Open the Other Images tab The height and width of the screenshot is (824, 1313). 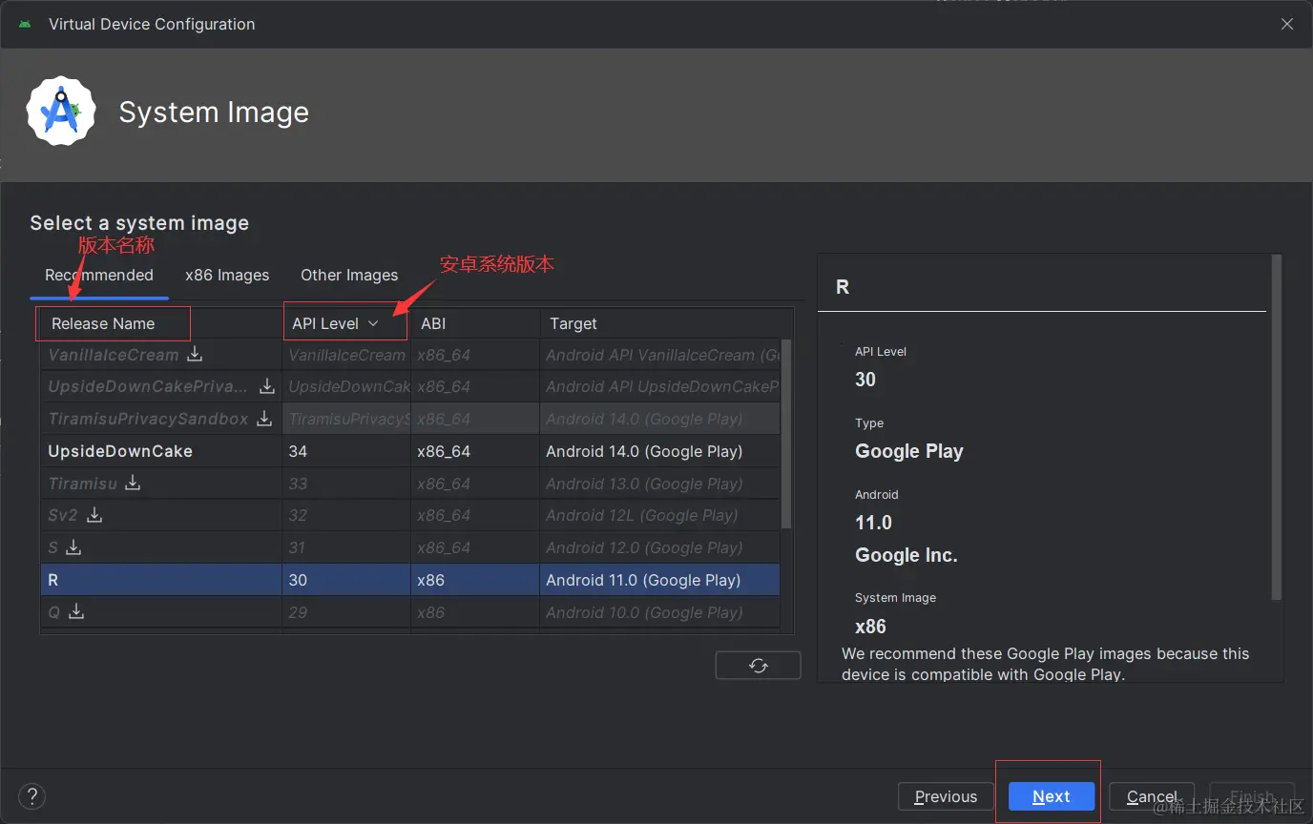click(x=349, y=276)
